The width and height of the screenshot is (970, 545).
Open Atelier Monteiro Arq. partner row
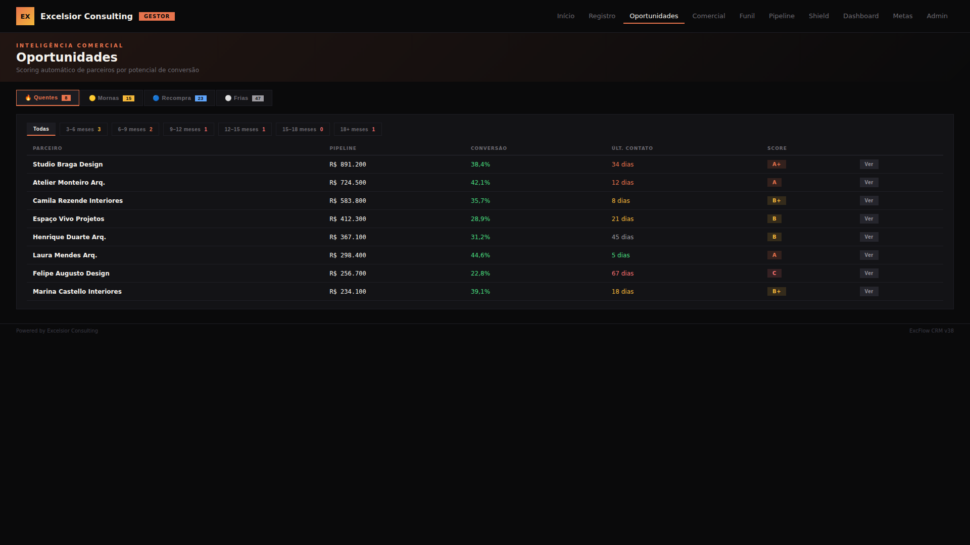pos(69,183)
